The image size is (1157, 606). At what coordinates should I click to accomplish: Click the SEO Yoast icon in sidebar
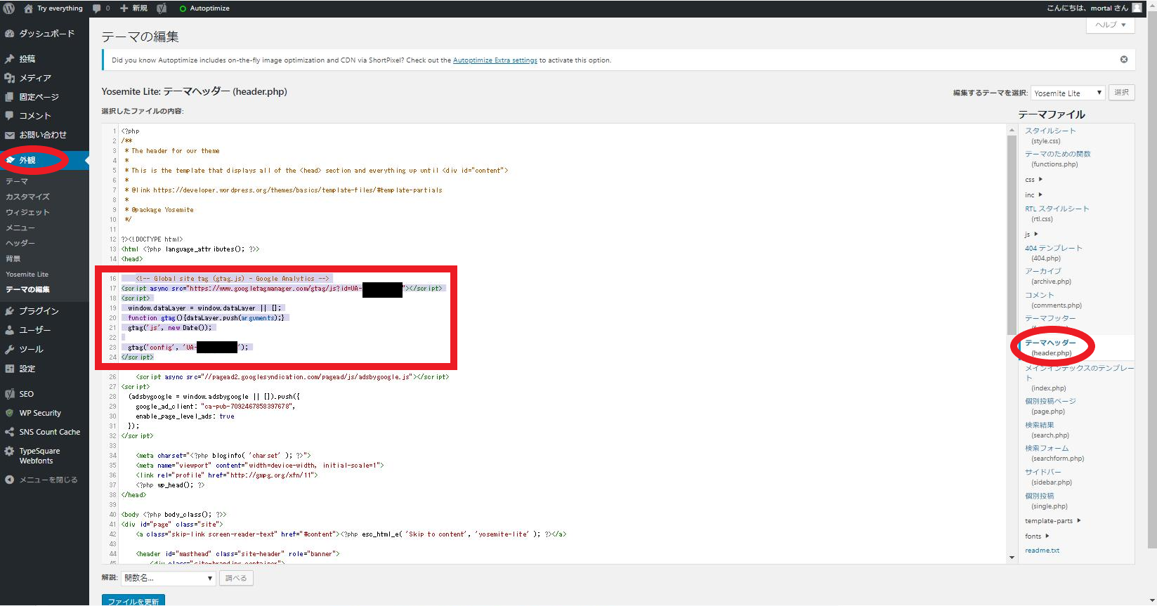click(10, 394)
